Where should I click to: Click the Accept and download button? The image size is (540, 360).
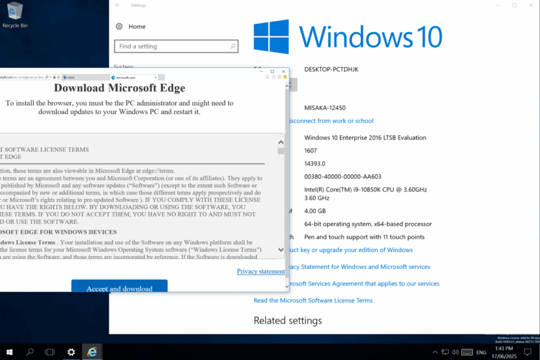coord(120,286)
